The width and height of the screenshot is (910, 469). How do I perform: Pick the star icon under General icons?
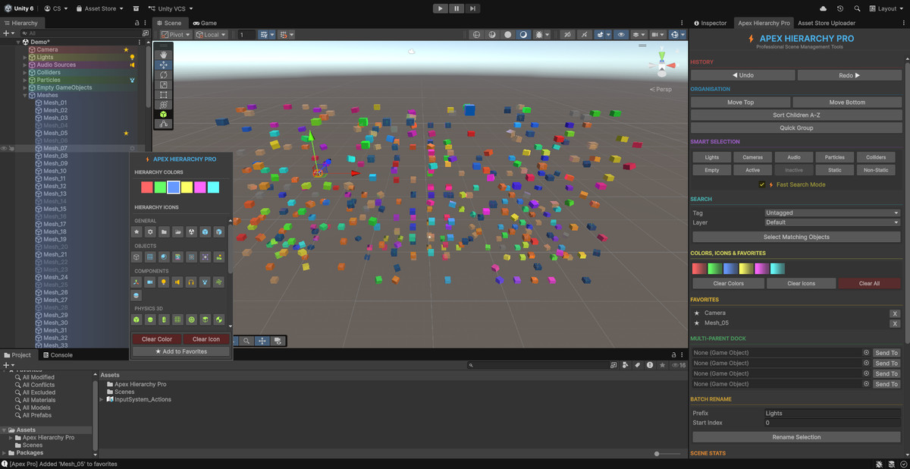click(136, 232)
